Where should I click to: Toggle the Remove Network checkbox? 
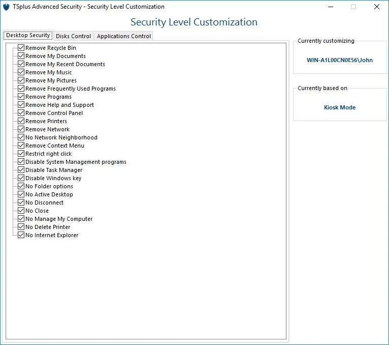(21, 129)
